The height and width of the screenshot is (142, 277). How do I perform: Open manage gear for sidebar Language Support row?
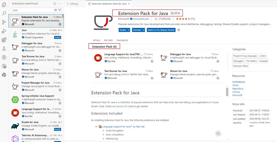60,116
